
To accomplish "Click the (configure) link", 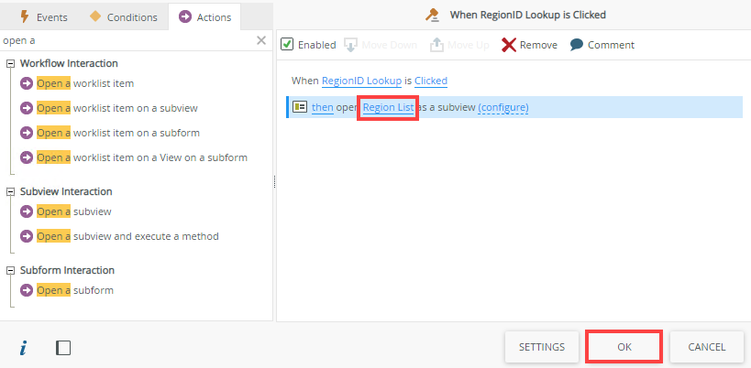I will point(503,107).
